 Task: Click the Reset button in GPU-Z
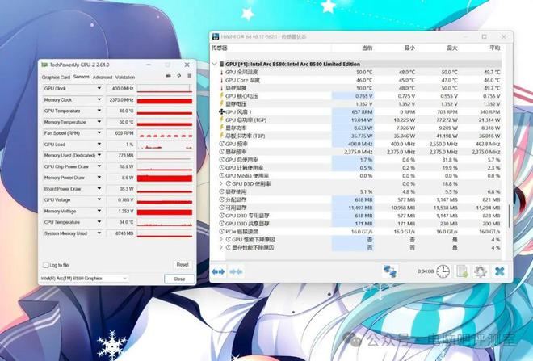[x=183, y=264]
